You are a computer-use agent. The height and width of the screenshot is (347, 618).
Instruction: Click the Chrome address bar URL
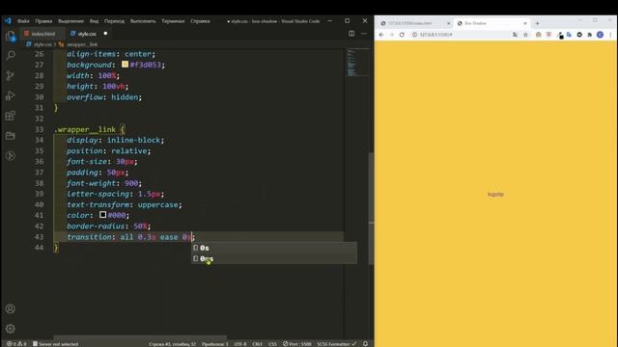tap(435, 35)
